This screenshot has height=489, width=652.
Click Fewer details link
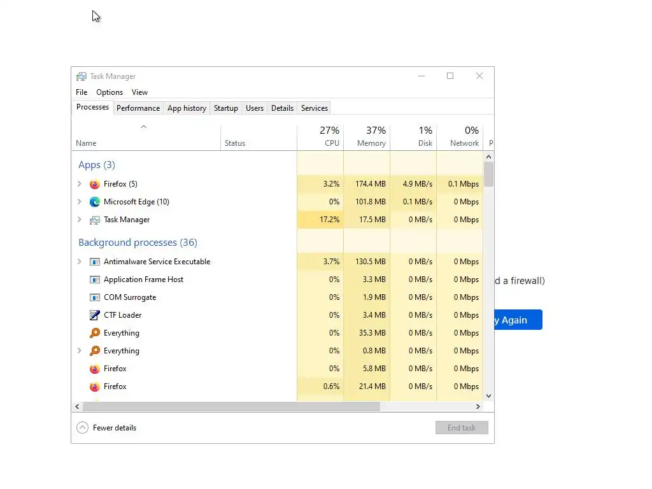coord(115,428)
